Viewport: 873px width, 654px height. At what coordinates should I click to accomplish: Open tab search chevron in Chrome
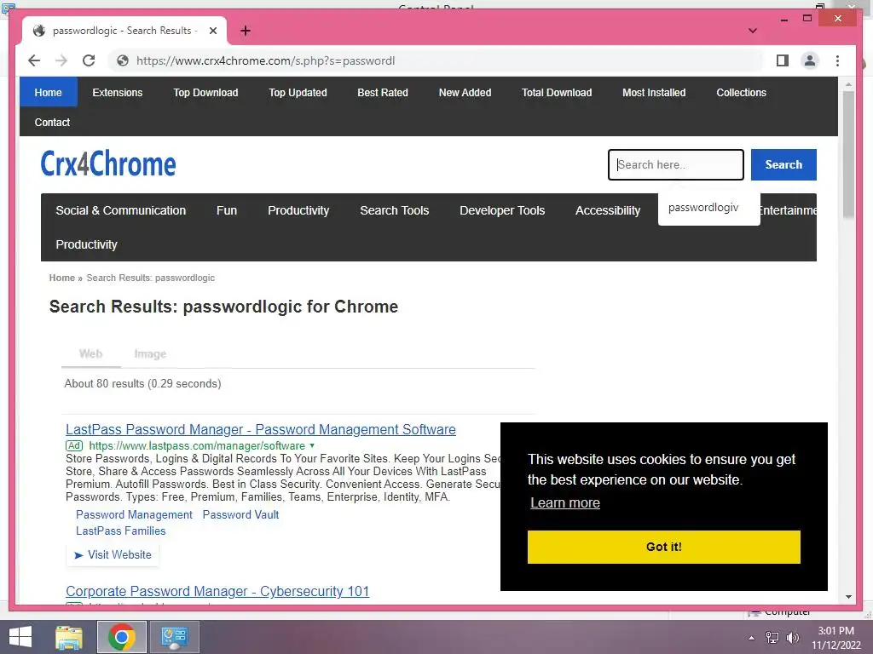point(752,31)
